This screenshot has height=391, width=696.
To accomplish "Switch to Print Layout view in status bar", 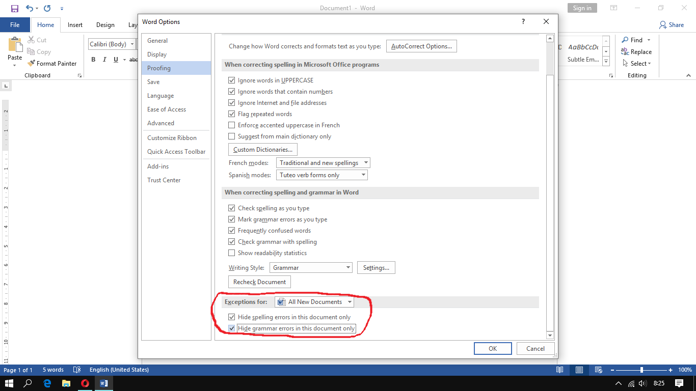I will click(x=579, y=370).
